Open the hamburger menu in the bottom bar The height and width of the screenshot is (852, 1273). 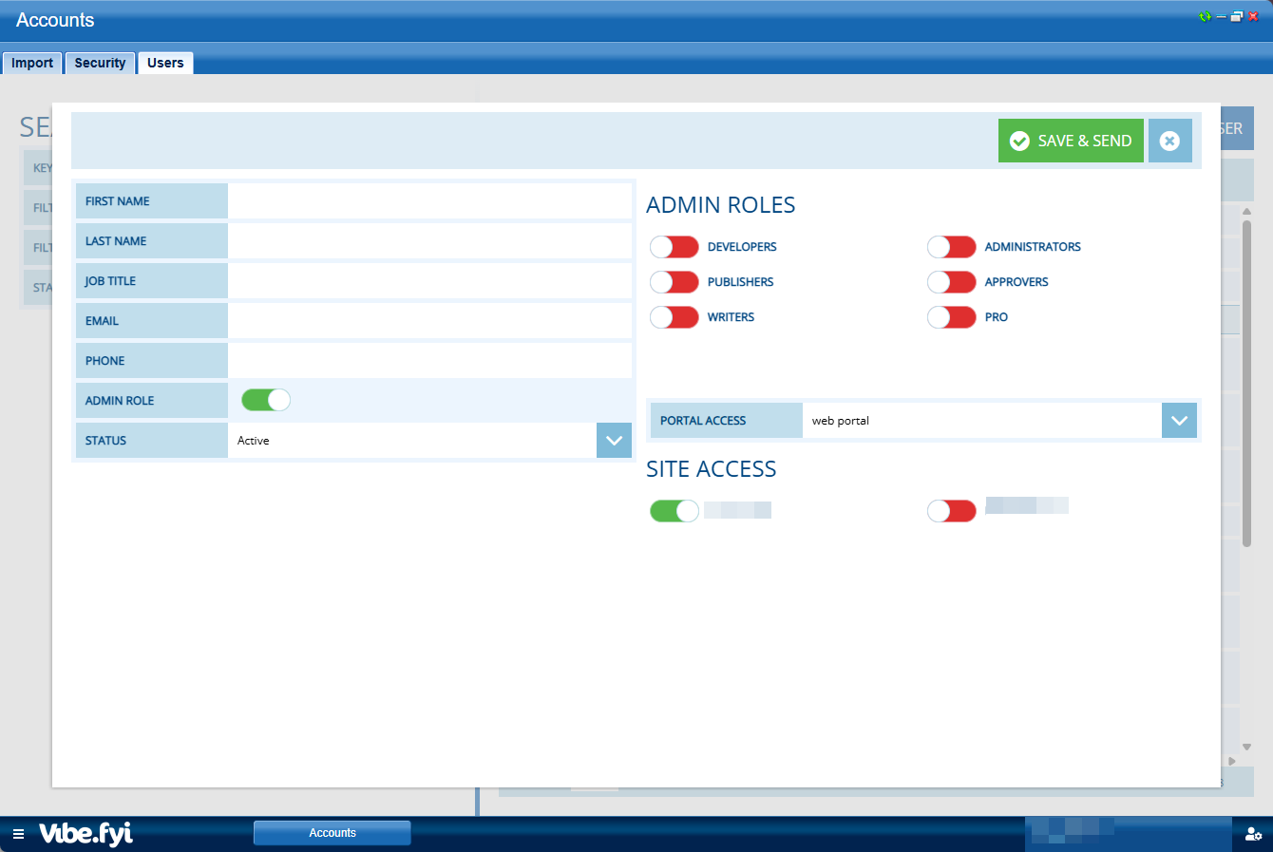18,834
